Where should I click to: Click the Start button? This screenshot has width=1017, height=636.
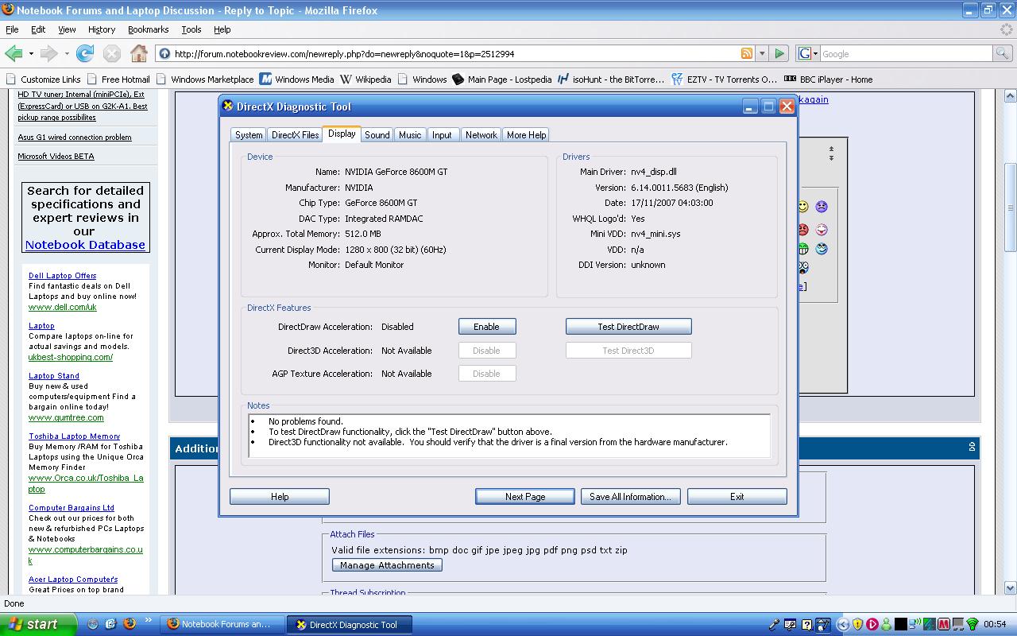tap(38, 624)
